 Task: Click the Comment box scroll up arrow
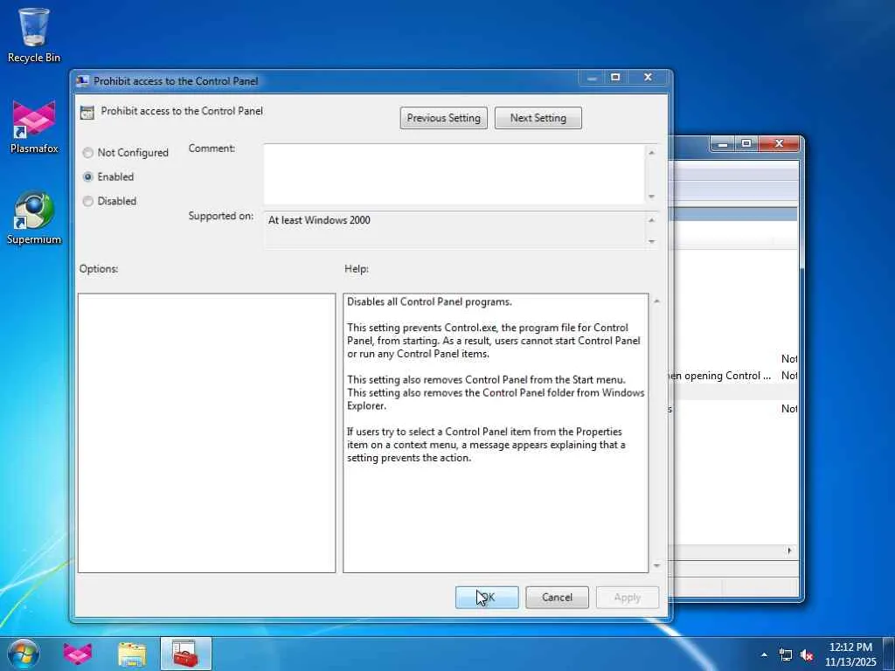coord(651,152)
